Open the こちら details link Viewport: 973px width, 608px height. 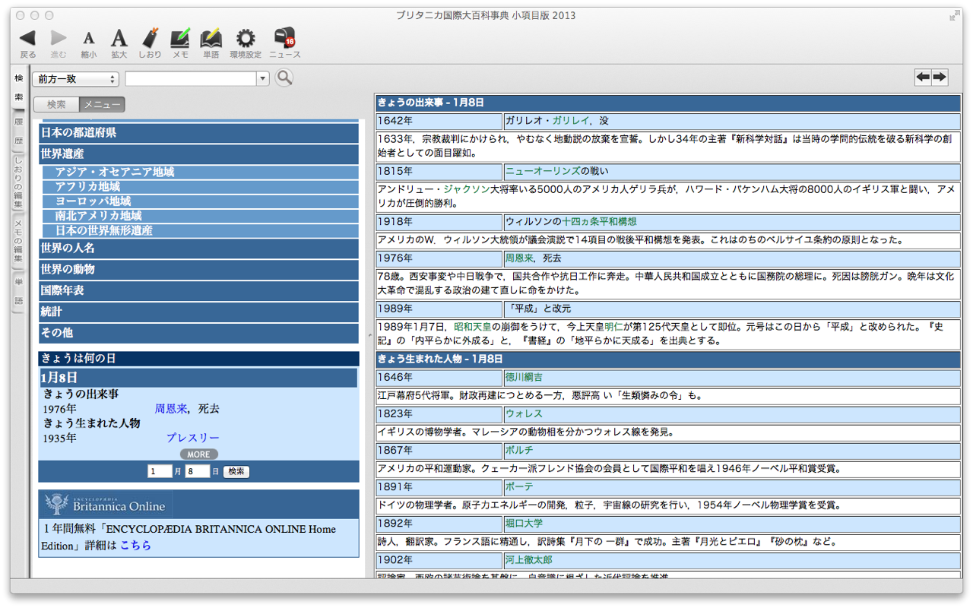135,545
